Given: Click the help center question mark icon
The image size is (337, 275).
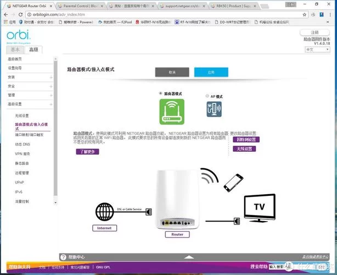Looking at the screenshot, I should (x=63, y=257).
